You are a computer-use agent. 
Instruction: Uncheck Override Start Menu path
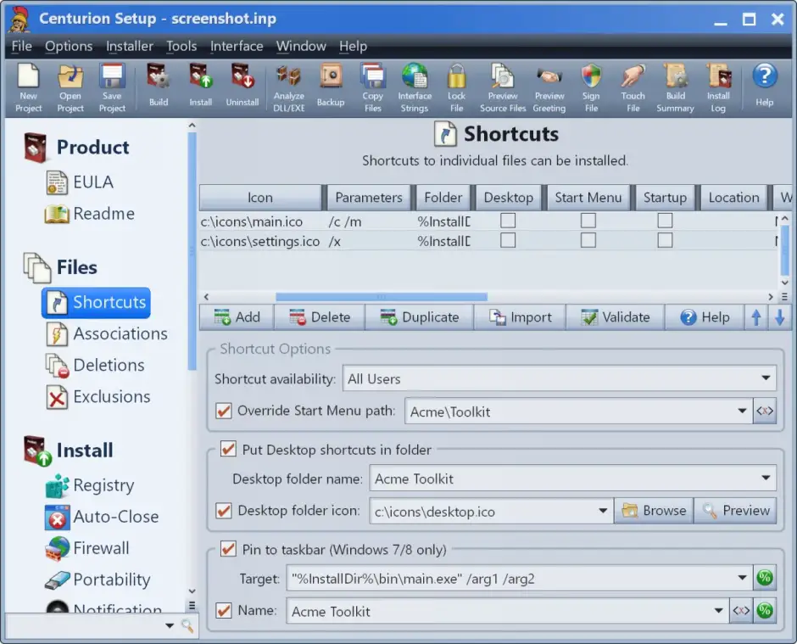point(224,412)
